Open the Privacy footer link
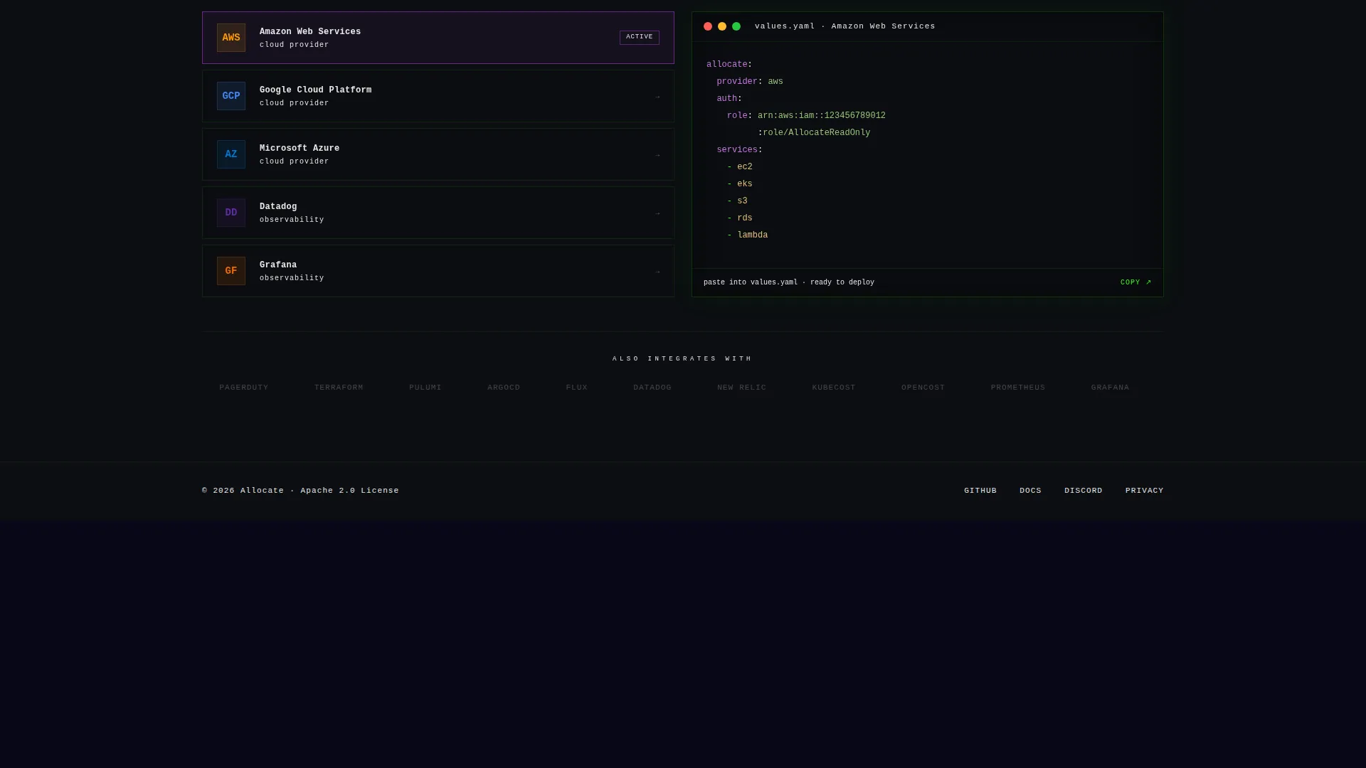This screenshot has height=768, width=1366. coord(1145,491)
